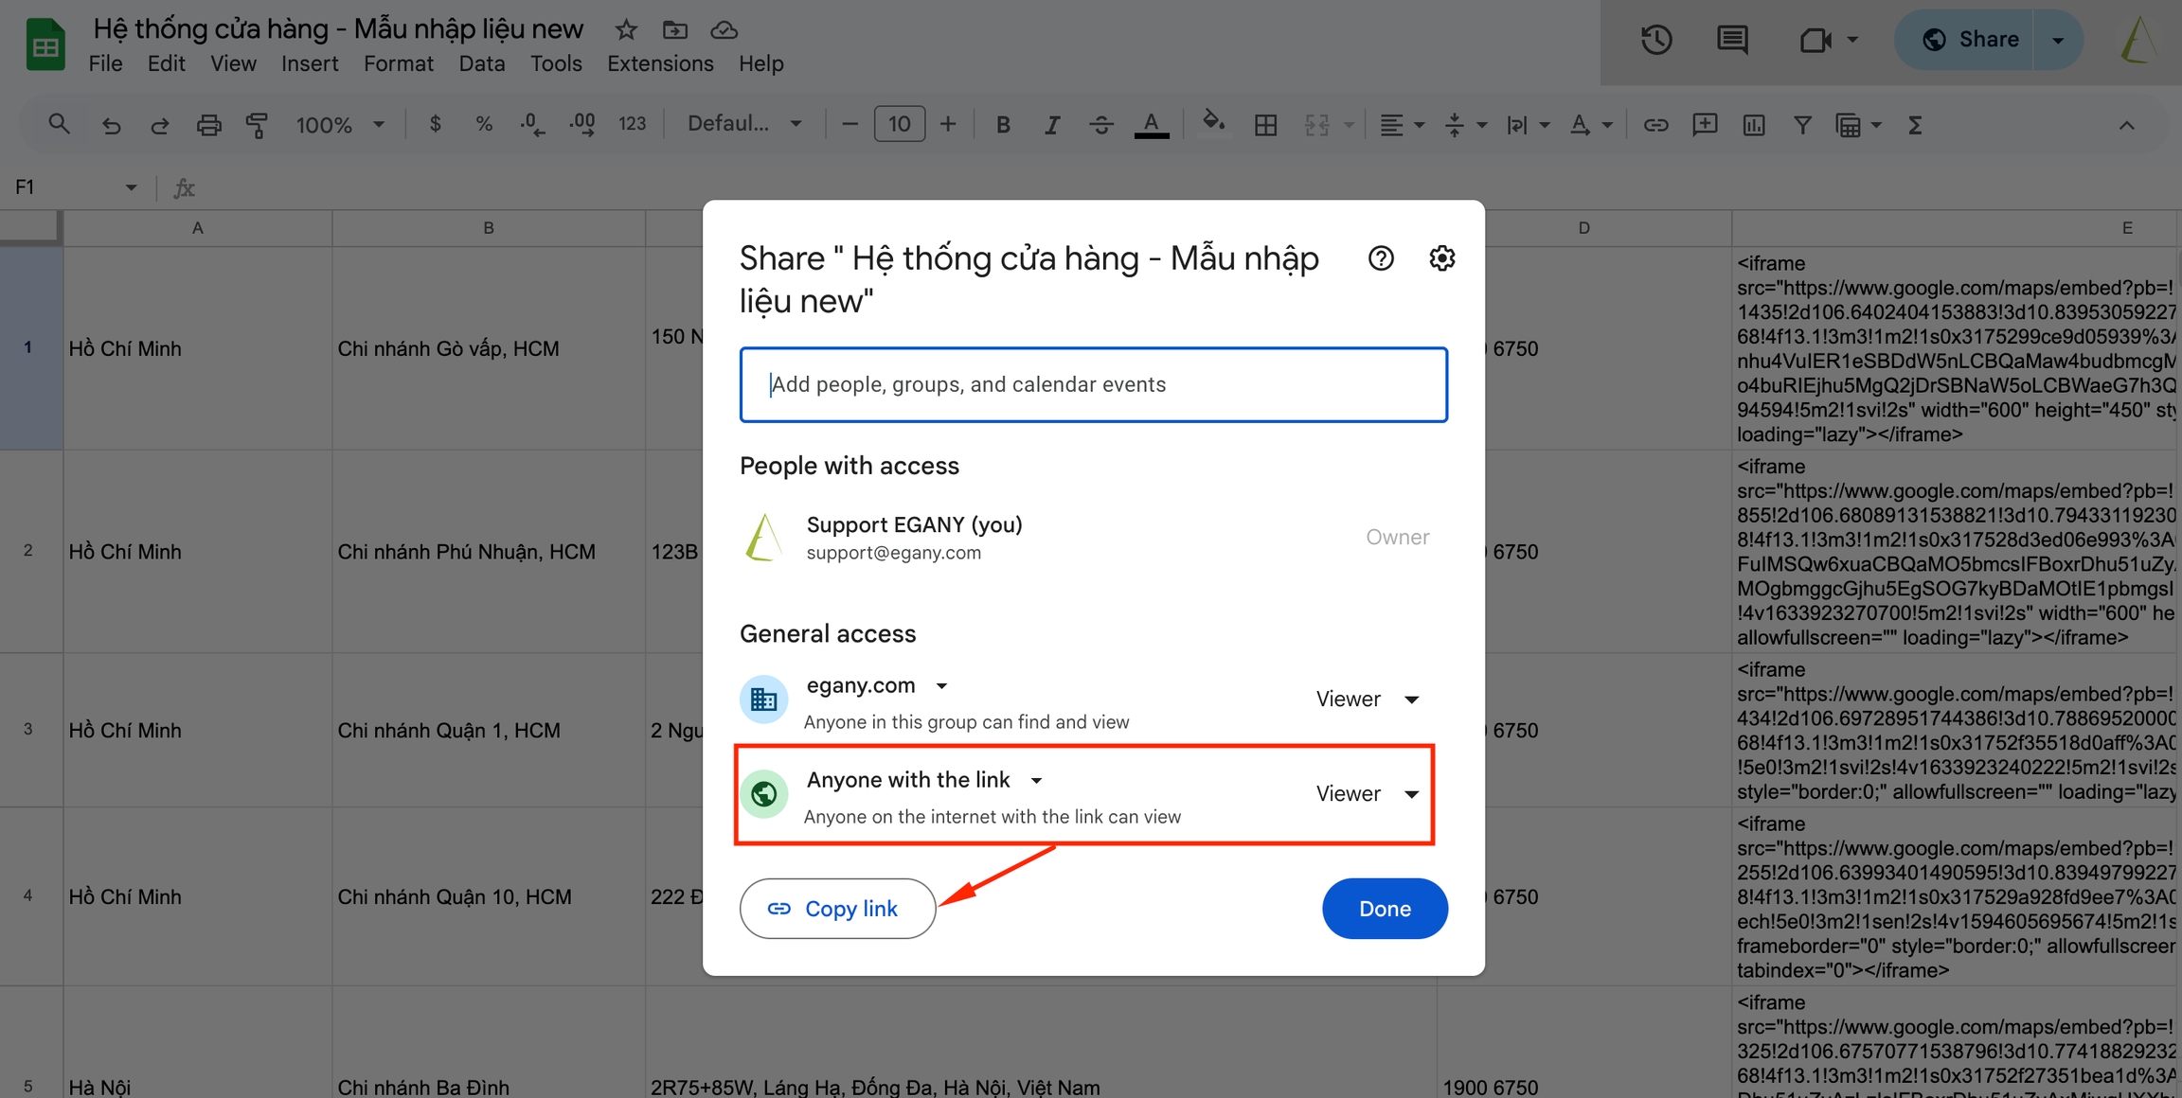The width and height of the screenshot is (2182, 1098).
Task: Toggle italic formatting
Action: tap(1051, 125)
